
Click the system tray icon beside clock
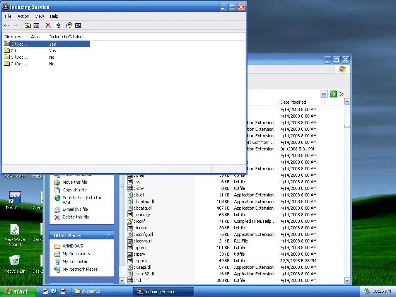[x=367, y=291]
